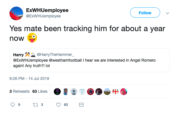Retweet using the retweet arrows icon
The height and width of the screenshot is (113, 179).
pos(36,105)
